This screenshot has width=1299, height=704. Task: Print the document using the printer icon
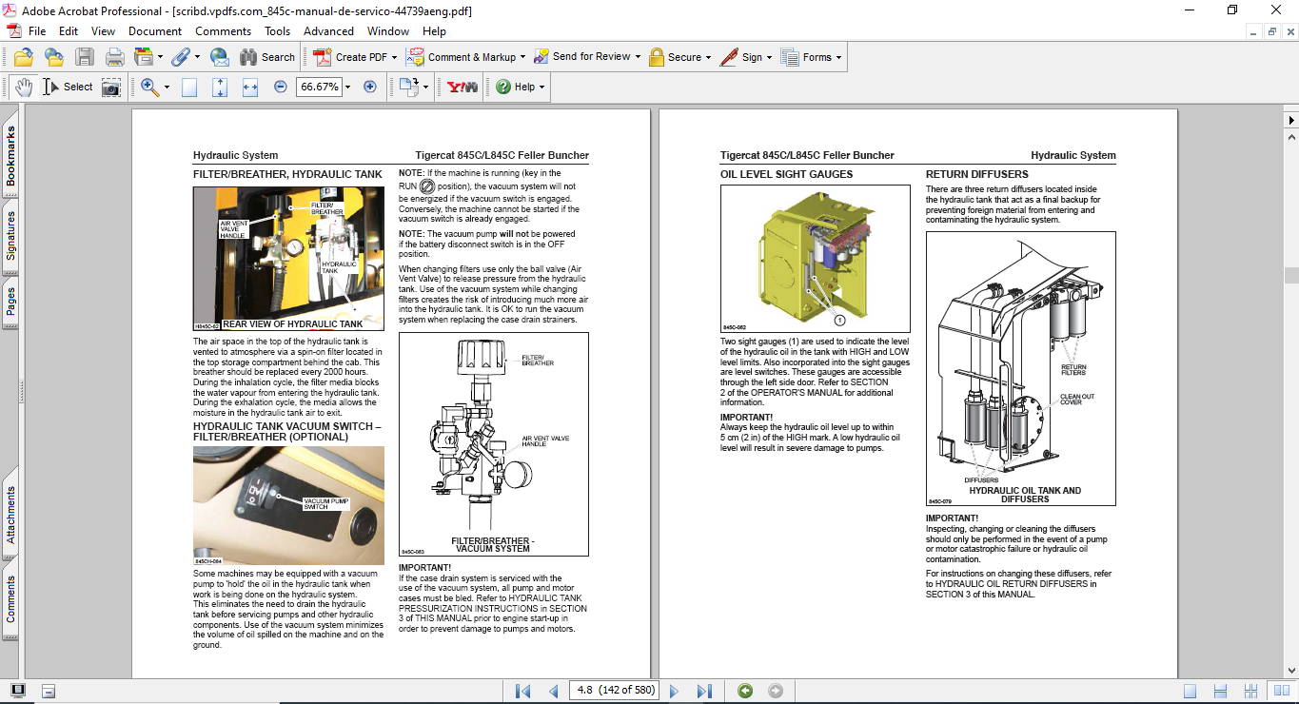(x=114, y=57)
